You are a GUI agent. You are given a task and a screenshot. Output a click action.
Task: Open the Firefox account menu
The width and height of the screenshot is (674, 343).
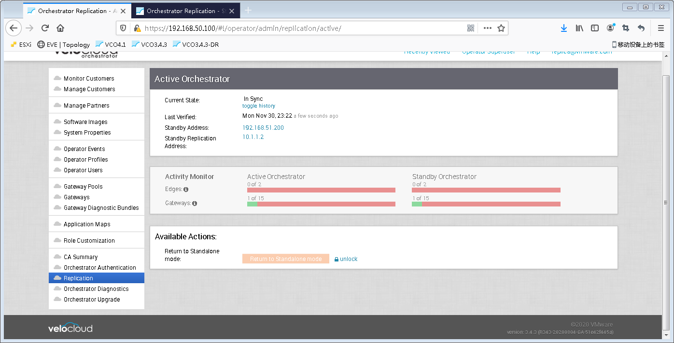coord(611,28)
